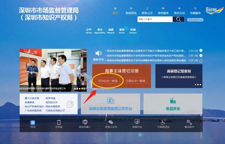Enable 无障碍浏览 wheelchair icon
This screenshot has height=144, width=225.
pyautogui.click(x=163, y=122)
